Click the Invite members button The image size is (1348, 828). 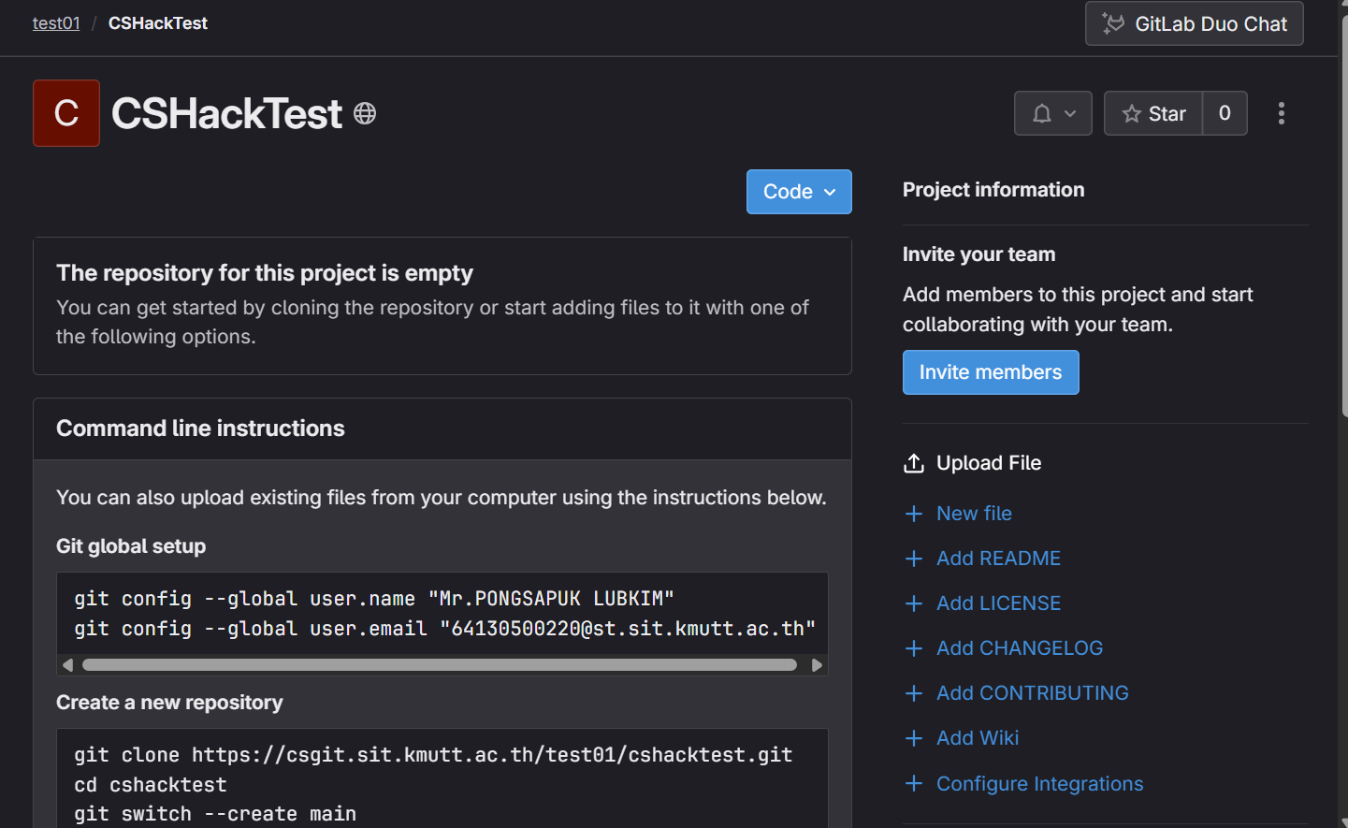(x=991, y=372)
